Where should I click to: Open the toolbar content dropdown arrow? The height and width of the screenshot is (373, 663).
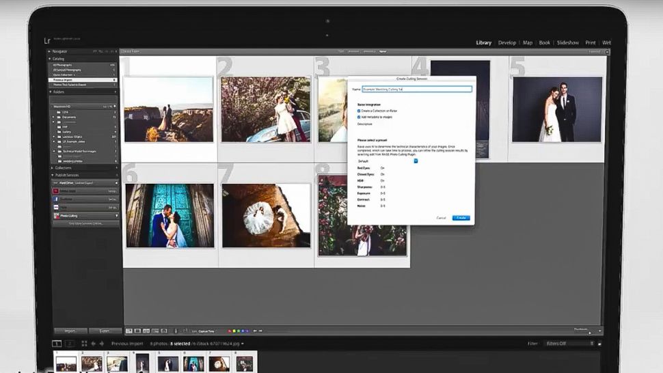[599, 331]
